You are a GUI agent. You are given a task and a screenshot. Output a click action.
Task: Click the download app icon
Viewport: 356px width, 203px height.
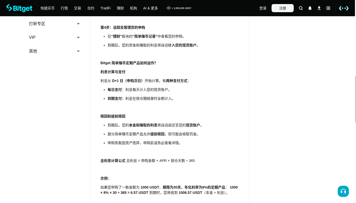[x=319, y=8]
